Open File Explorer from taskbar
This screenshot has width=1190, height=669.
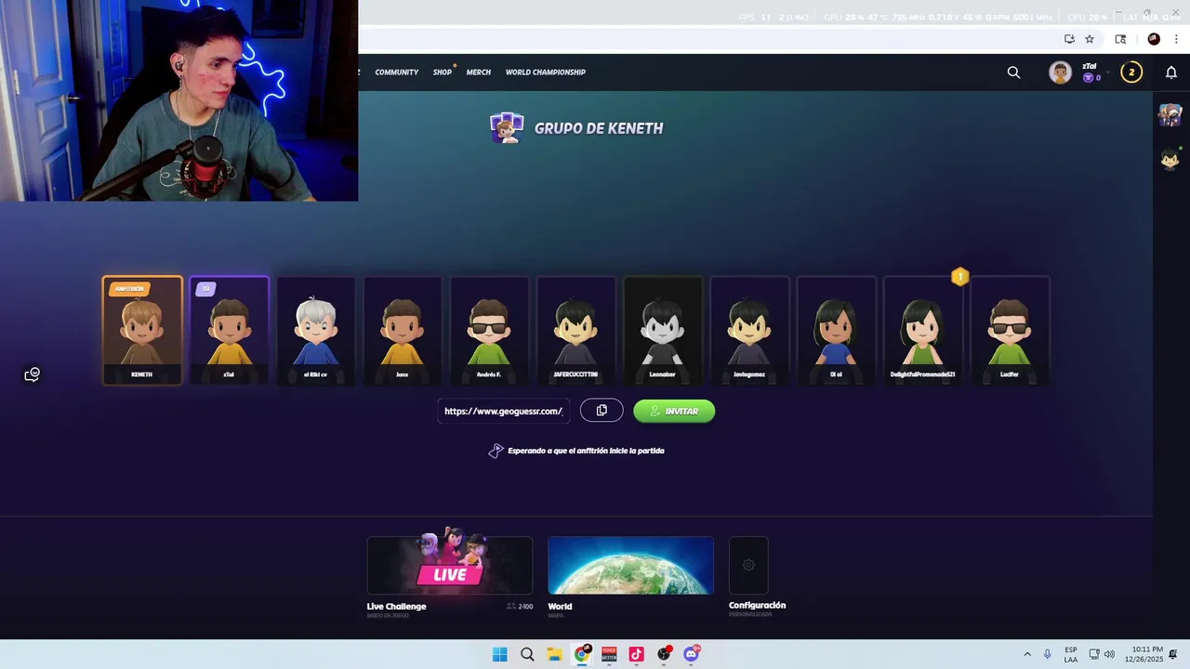pyautogui.click(x=554, y=654)
